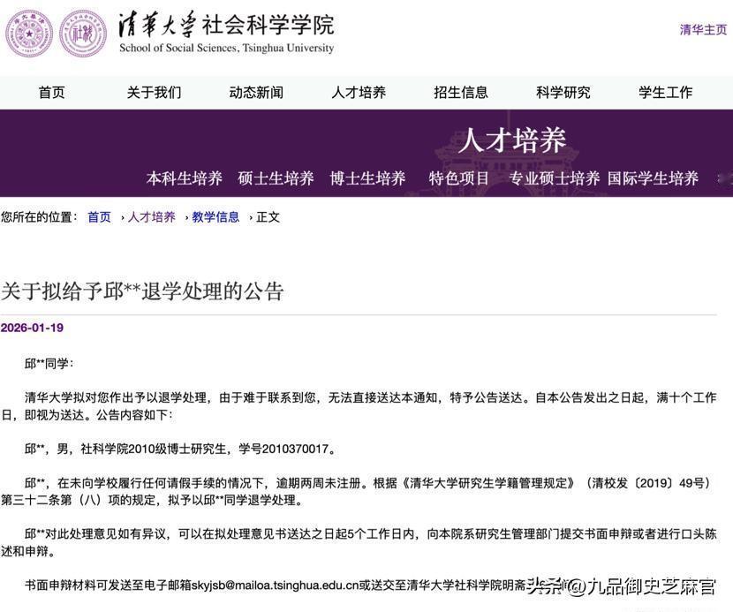This screenshot has height=612, width=733.
Task: Click the student number 2010370017
Action: 296,449
